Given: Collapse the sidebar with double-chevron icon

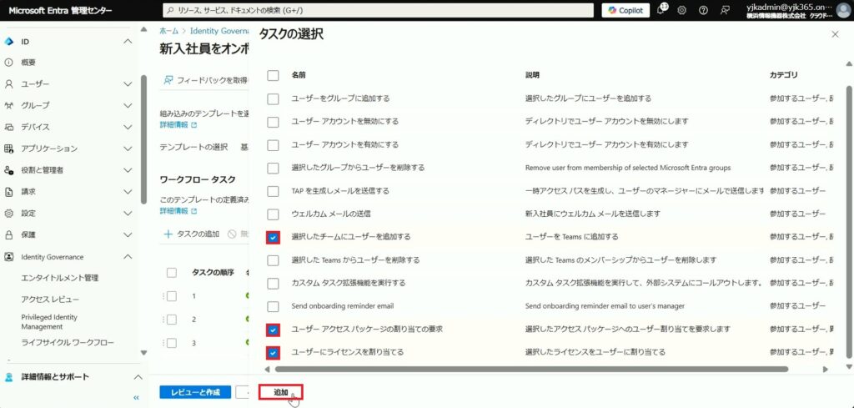Looking at the screenshot, I should pyautogui.click(x=137, y=398).
